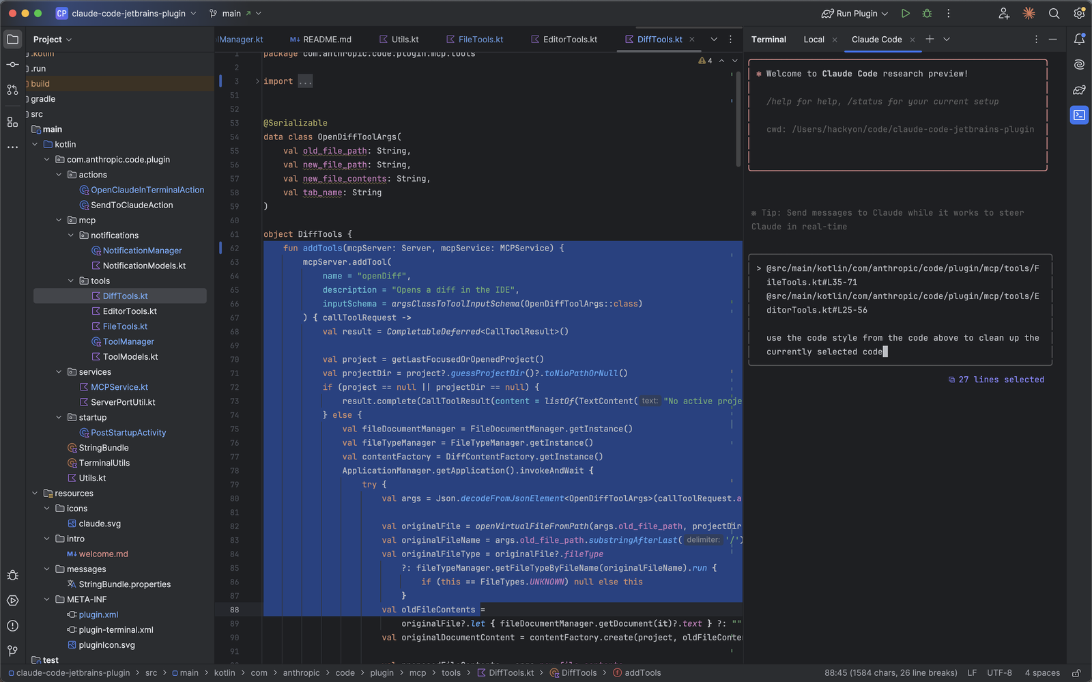Open the Run Plugin configuration dropdown

[854, 13]
